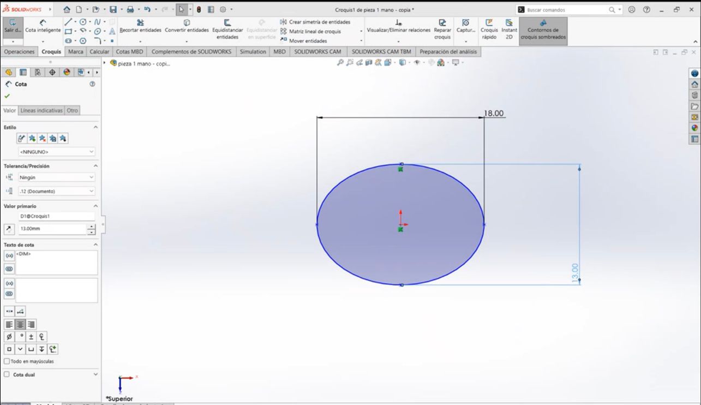Viewport: 701px width, 405px height.
Task: Collapse the Estilo section
Action: [x=95, y=127]
